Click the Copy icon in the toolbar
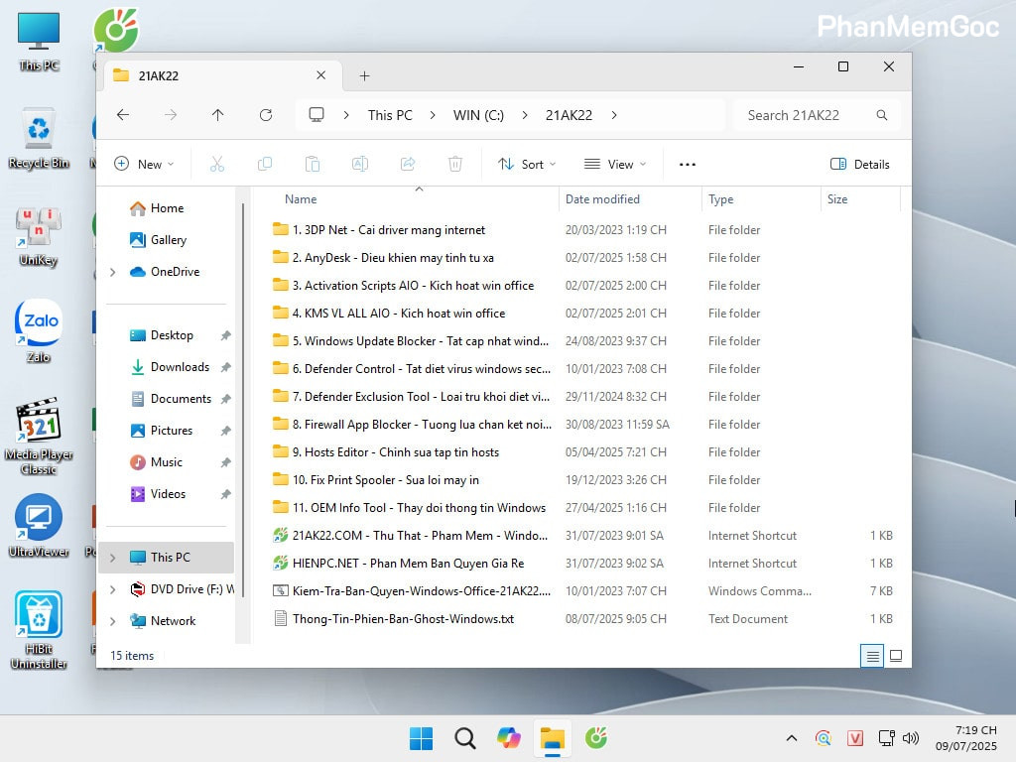 [265, 163]
